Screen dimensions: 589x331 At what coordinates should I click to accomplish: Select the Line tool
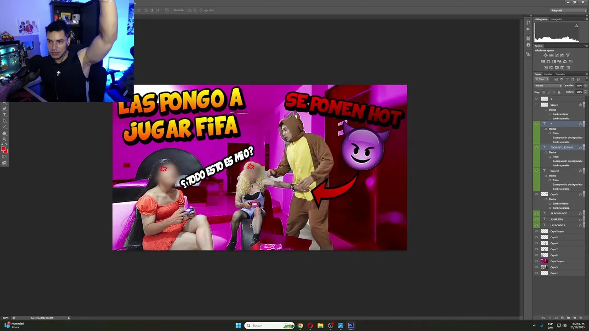(x=4, y=127)
